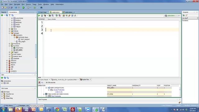Click the Windows Start button

pyautogui.click(x=3, y=110)
